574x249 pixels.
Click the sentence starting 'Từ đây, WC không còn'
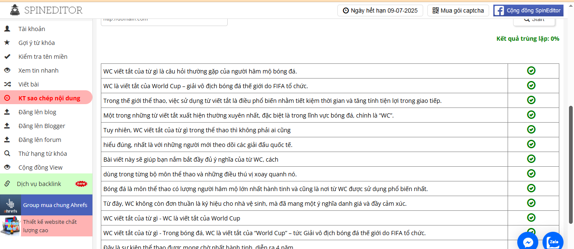pyautogui.click(x=255, y=203)
